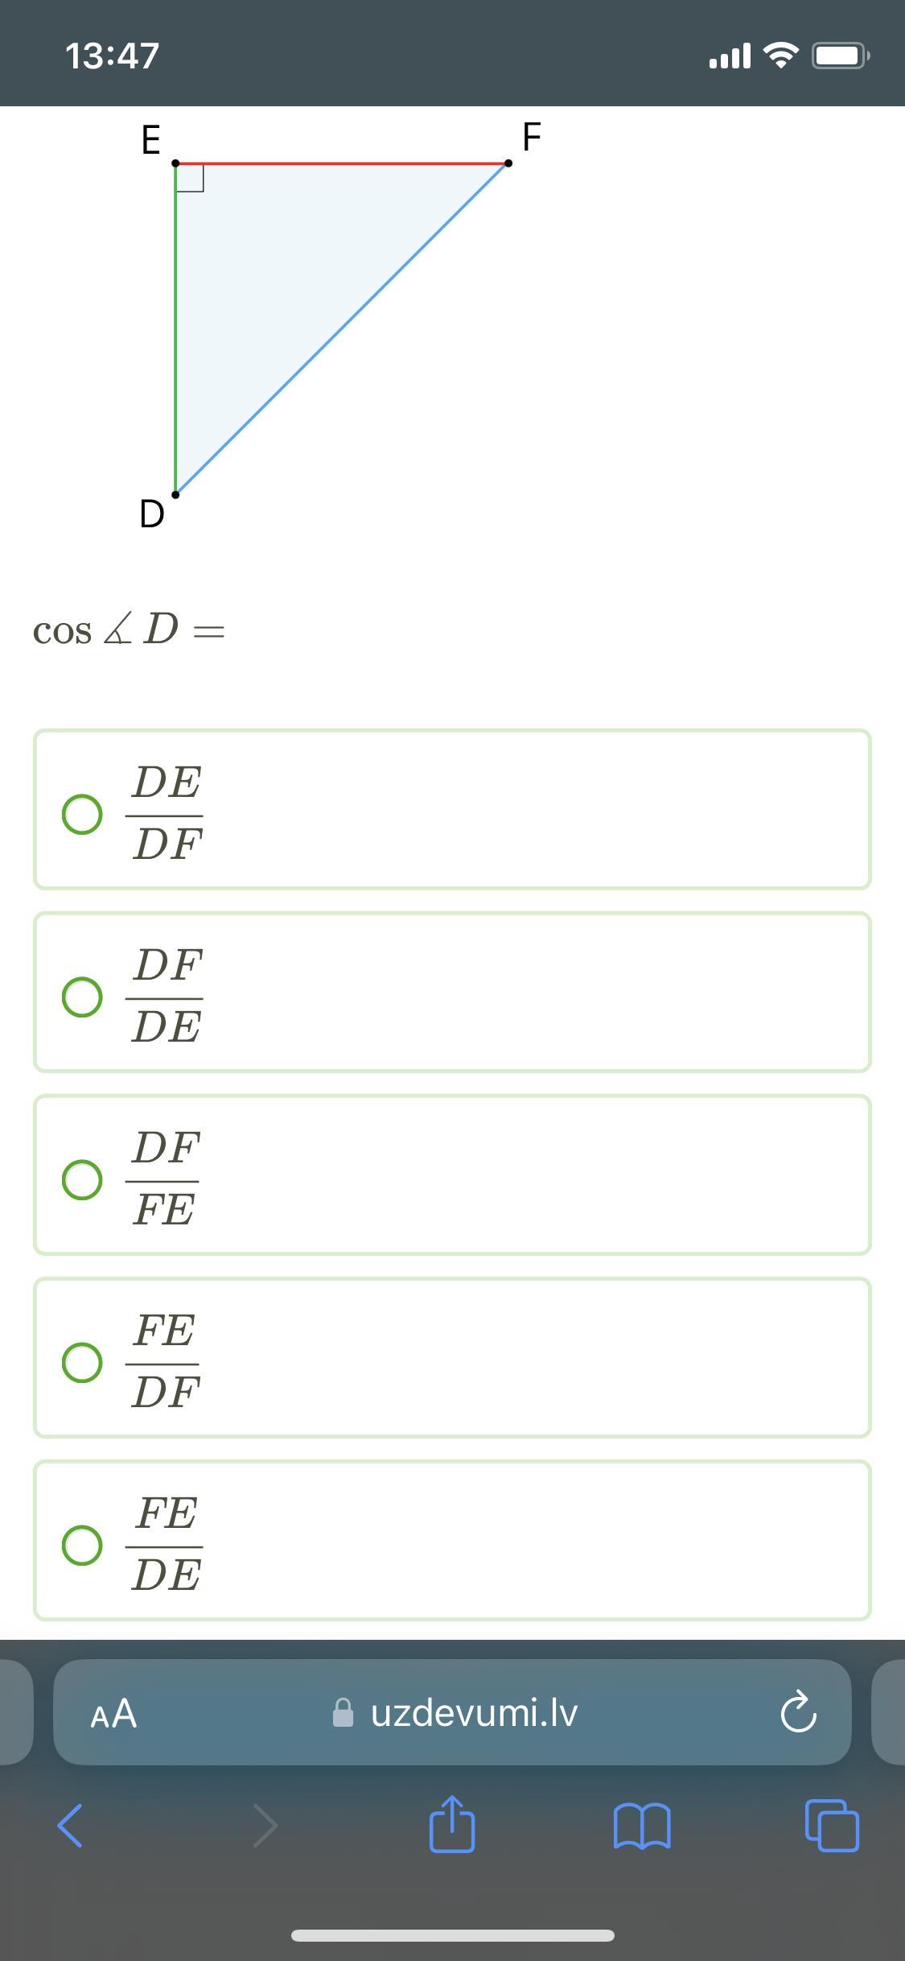Tap the Safari back arrow
Viewport: 905px width, 1961px height.
pos(70,1825)
